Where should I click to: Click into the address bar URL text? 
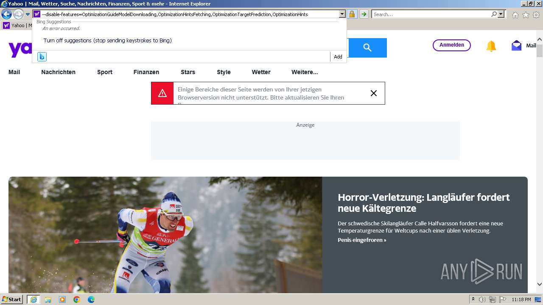click(x=175, y=14)
